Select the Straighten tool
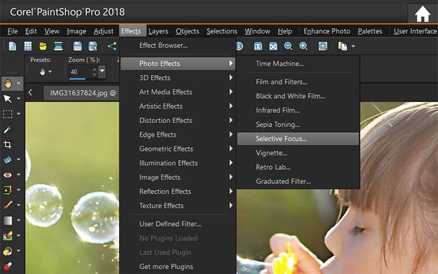 7,160
